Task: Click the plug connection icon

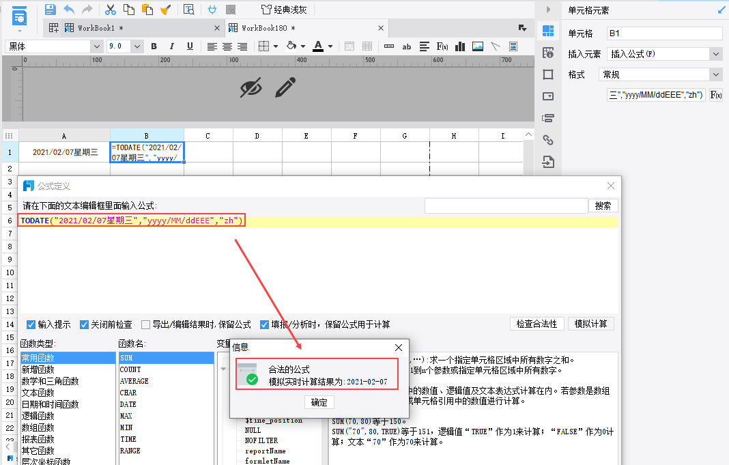Action: [x=212, y=10]
